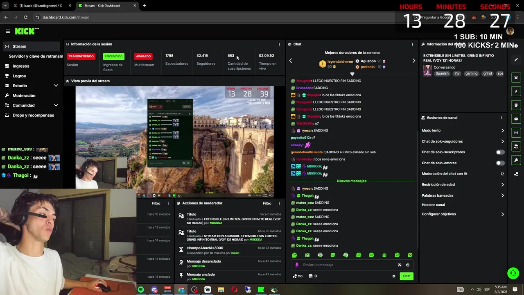Viewport: 524px width, 295px height.
Task: Open Acciones de canal options menu
Action: (501, 118)
